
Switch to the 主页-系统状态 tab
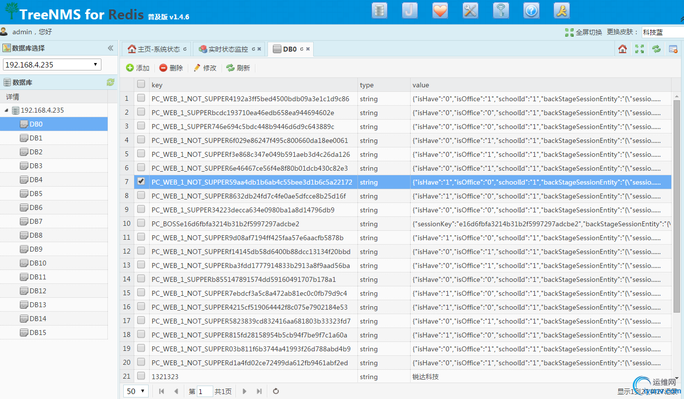click(156, 49)
